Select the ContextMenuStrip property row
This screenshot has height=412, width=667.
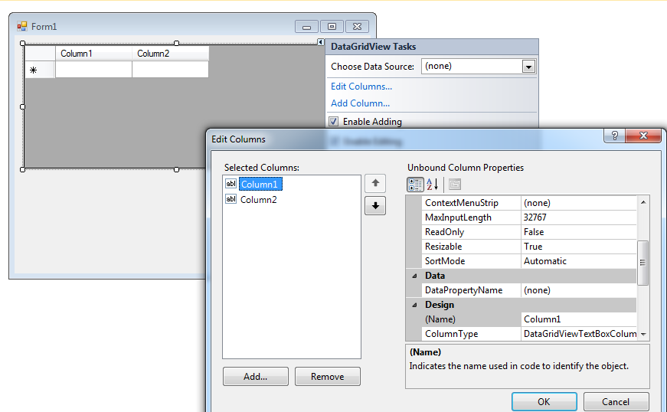point(530,203)
